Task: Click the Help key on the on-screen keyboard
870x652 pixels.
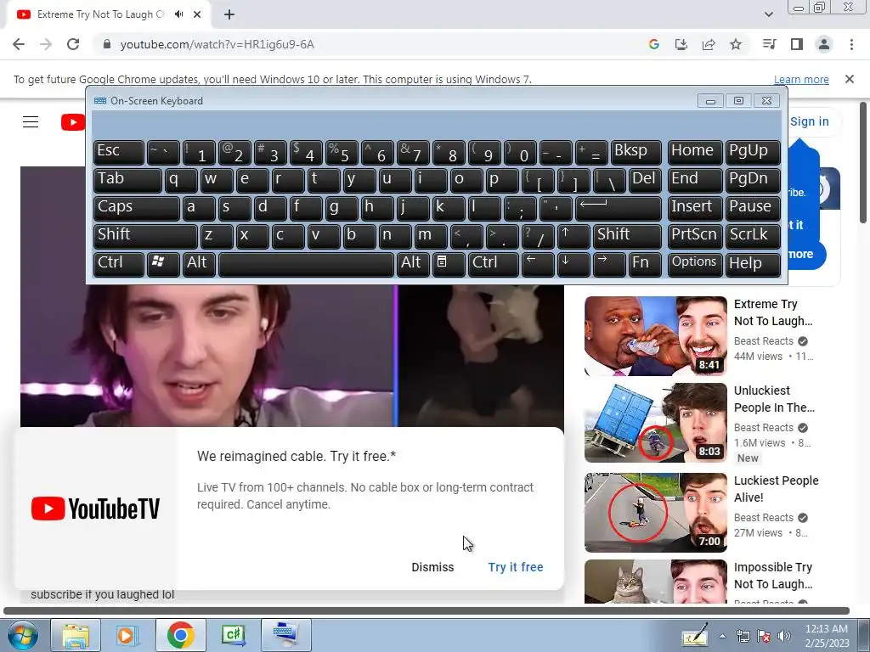Action: pyautogui.click(x=753, y=264)
